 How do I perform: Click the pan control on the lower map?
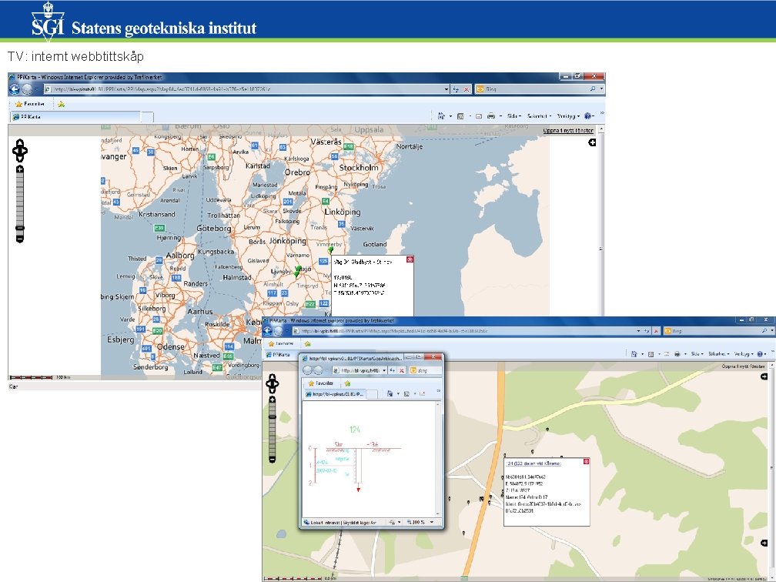point(273,384)
